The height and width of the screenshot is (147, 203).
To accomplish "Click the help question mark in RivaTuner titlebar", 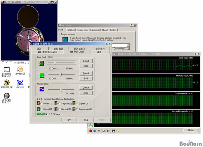I will [x=132, y=25].
